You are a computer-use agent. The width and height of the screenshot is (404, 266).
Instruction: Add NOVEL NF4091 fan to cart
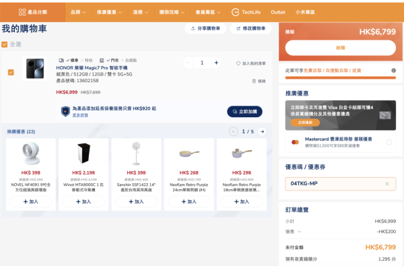[31, 201]
